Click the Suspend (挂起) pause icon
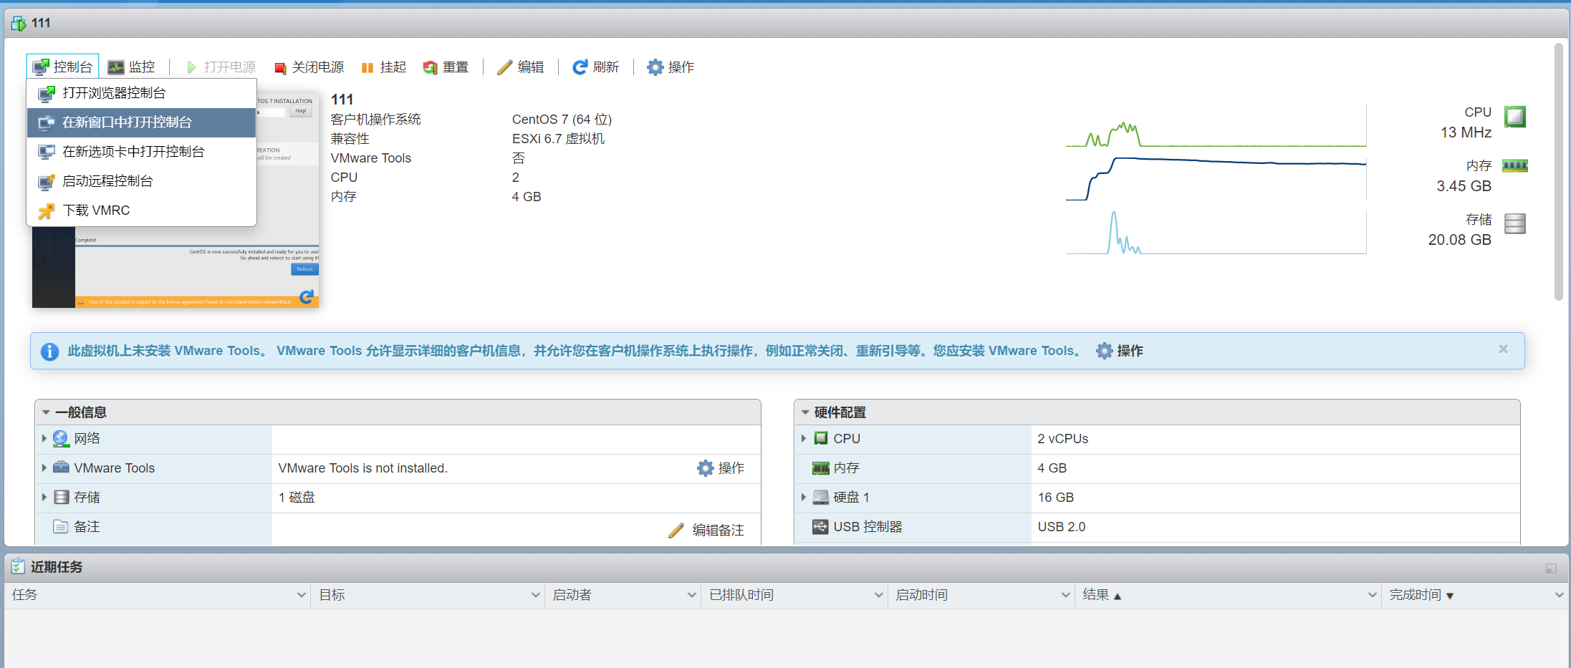 coord(367,67)
